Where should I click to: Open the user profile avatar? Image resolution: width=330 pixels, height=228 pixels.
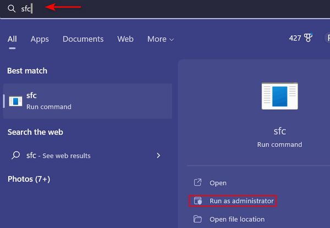(x=327, y=38)
